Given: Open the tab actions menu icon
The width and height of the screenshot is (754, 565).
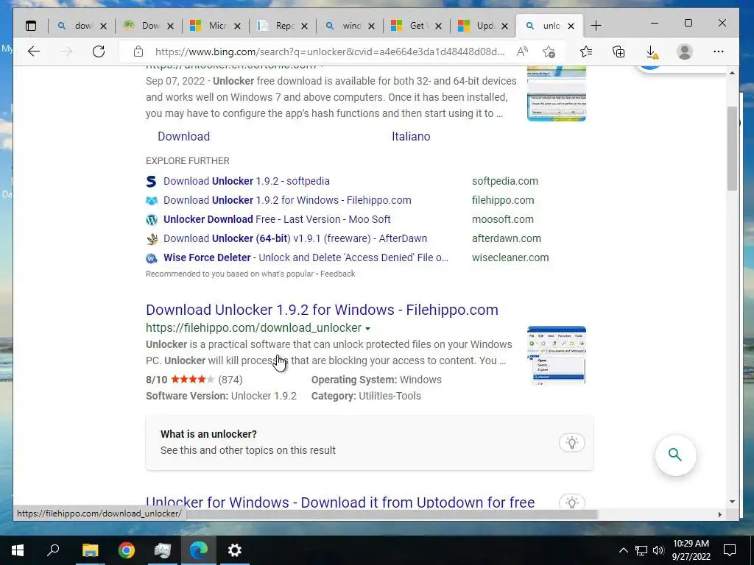Looking at the screenshot, I should 31,26.
